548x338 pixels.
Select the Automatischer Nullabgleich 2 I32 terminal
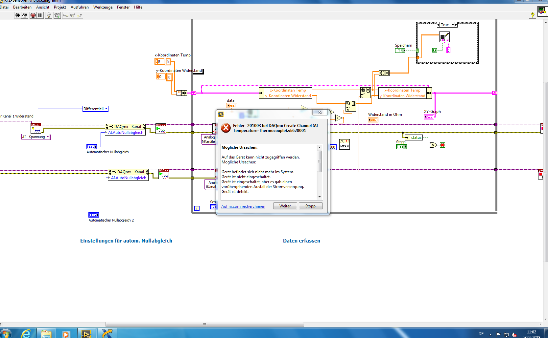pyautogui.click(x=94, y=215)
